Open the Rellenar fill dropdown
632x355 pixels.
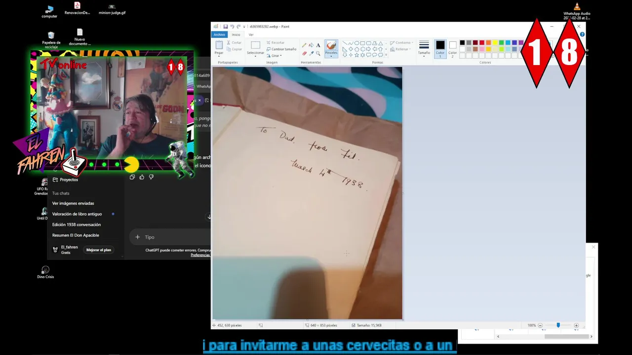(400, 49)
